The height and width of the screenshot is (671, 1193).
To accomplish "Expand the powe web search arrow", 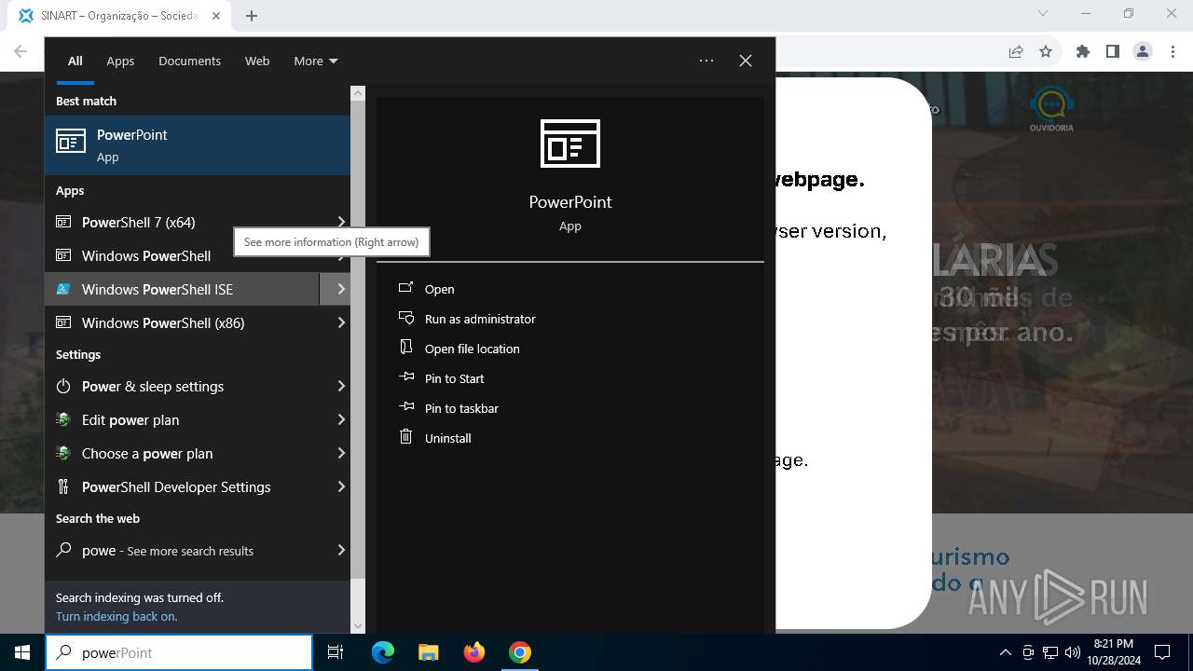I will pos(341,550).
